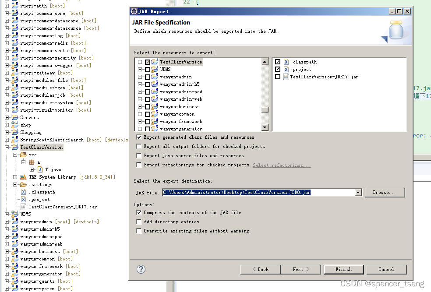Image resolution: width=431 pixels, height=292 pixels.
Task: Enable Export all output folders option
Action: [139, 146]
